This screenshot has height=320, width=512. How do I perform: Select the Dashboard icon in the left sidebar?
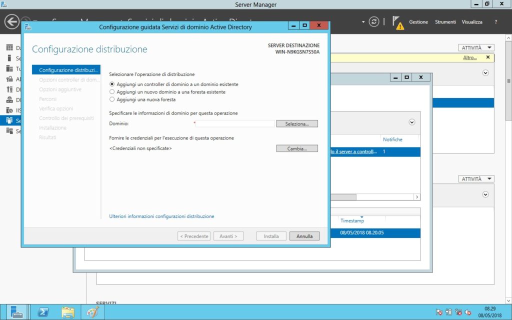(10, 47)
